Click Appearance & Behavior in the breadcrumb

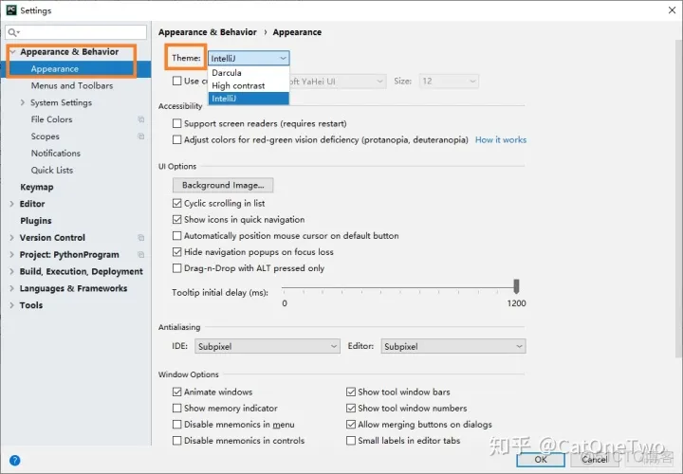click(x=208, y=32)
